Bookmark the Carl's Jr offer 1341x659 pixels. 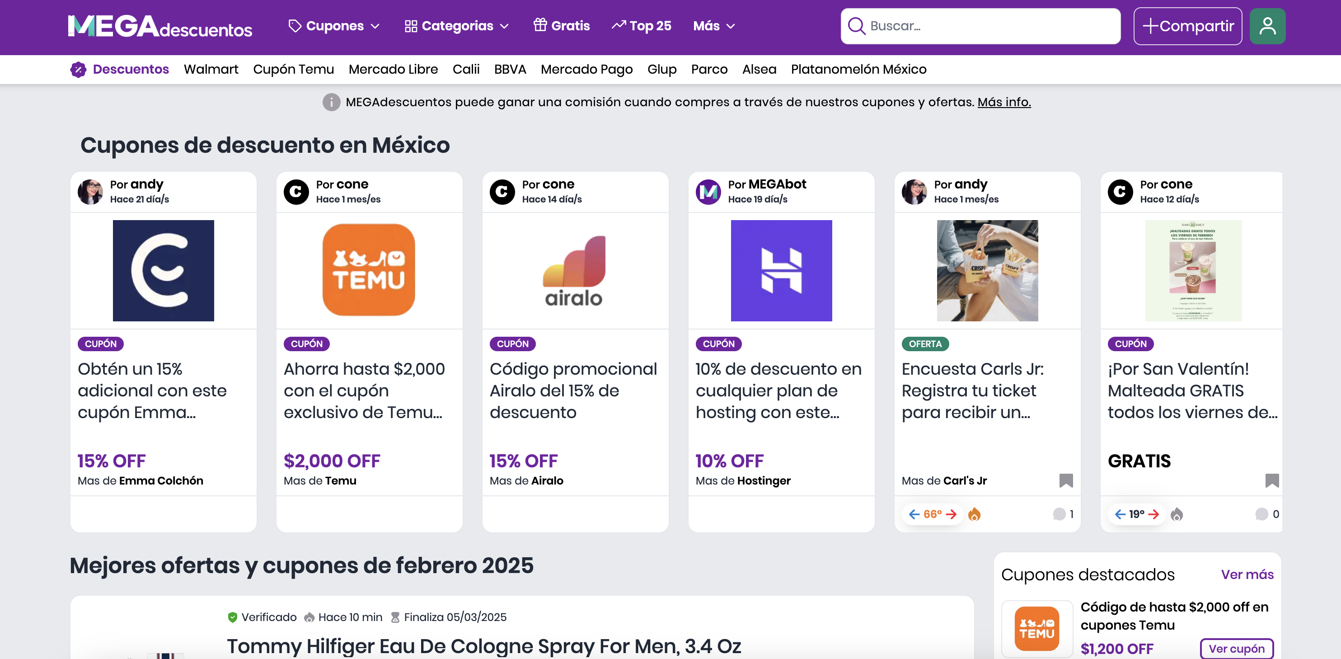tap(1065, 480)
